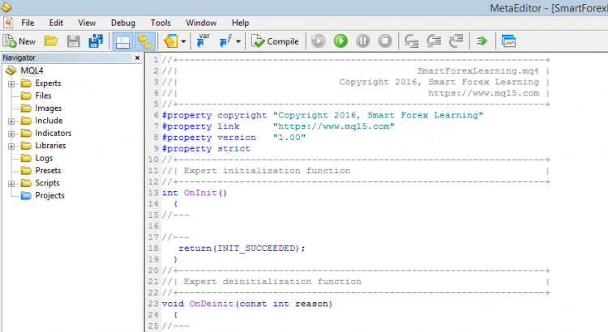The height and width of the screenshot is (332, 608).
Task: Open the Debug menu
Action: [x=123, y=23]
